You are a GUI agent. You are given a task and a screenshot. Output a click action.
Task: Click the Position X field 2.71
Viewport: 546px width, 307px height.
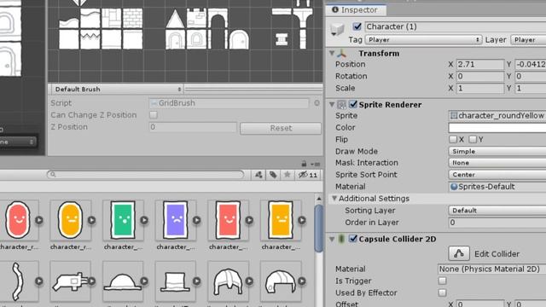pos(479,65)
